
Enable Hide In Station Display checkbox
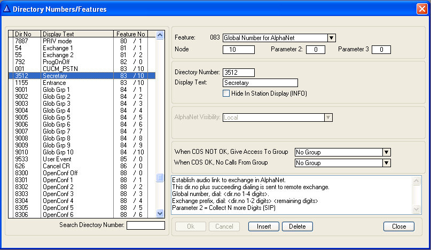pyautogui.click(x=226, y=93)
